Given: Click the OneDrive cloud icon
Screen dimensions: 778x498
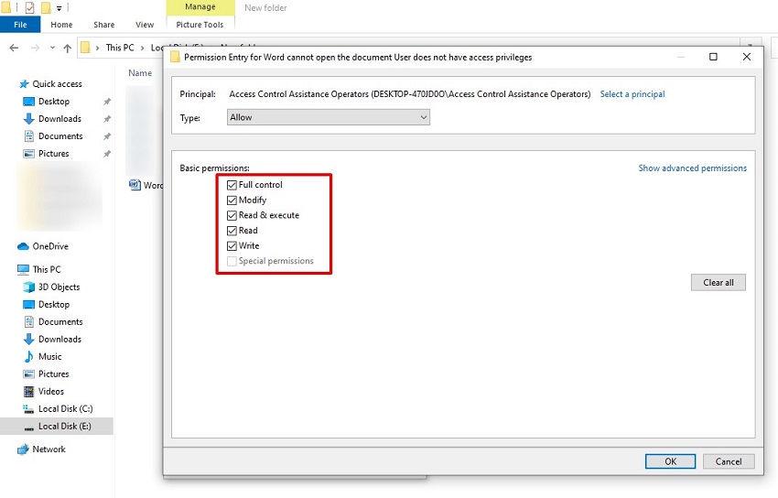Looking at the screenshot, I should [x=23, y=246].
